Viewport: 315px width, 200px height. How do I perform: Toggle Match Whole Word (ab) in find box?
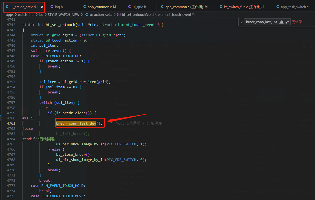click(x=281, y=22)
